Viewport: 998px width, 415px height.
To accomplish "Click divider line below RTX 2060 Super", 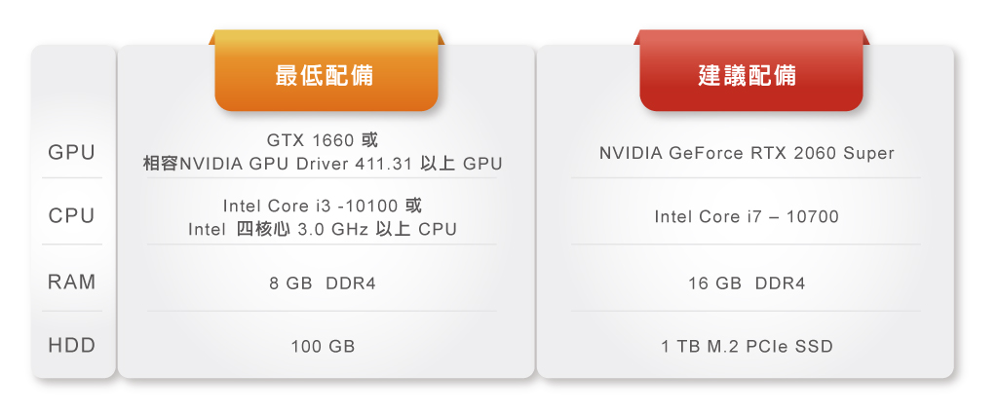I will pos(747,178).
